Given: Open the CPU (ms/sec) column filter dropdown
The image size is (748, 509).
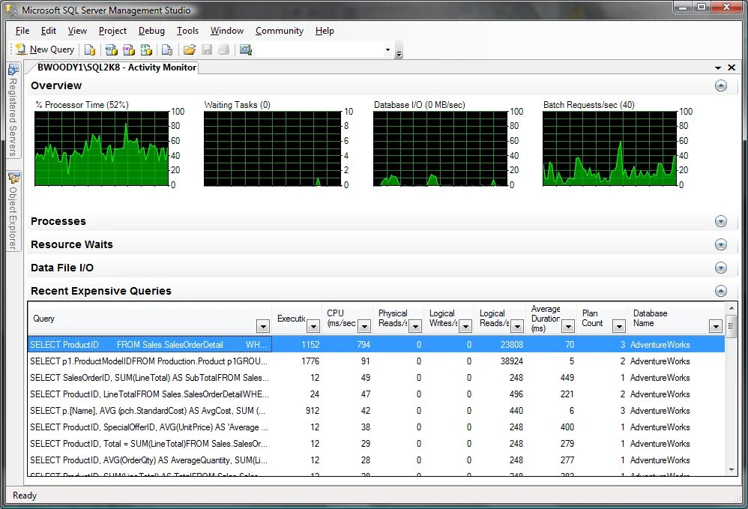Looking at the screenshot, I should pyautogui.click(x=364, y=326).
